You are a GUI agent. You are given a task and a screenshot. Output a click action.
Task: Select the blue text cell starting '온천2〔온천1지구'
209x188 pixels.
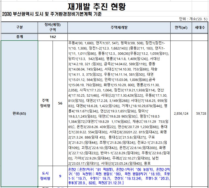pos(119,176)
